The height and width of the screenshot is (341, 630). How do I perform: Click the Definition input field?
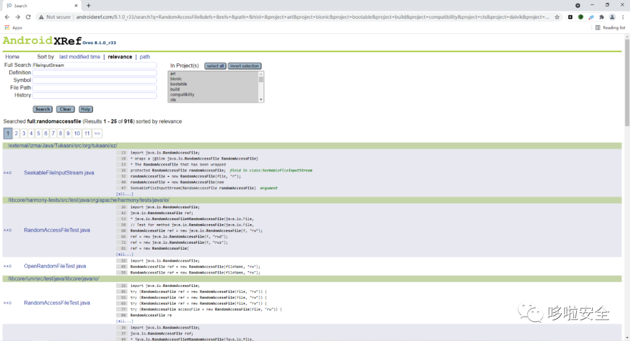94,73
